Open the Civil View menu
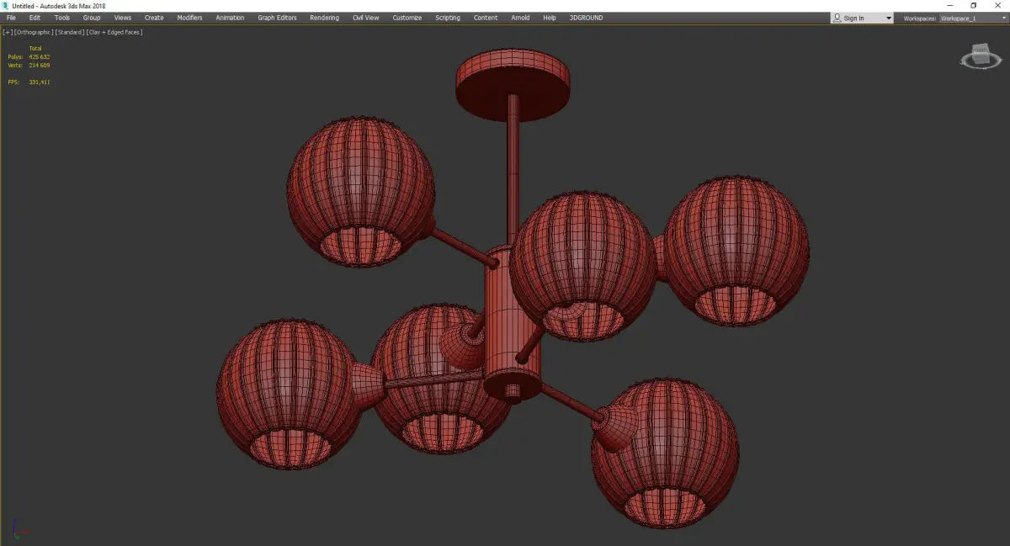 point(366,18)
